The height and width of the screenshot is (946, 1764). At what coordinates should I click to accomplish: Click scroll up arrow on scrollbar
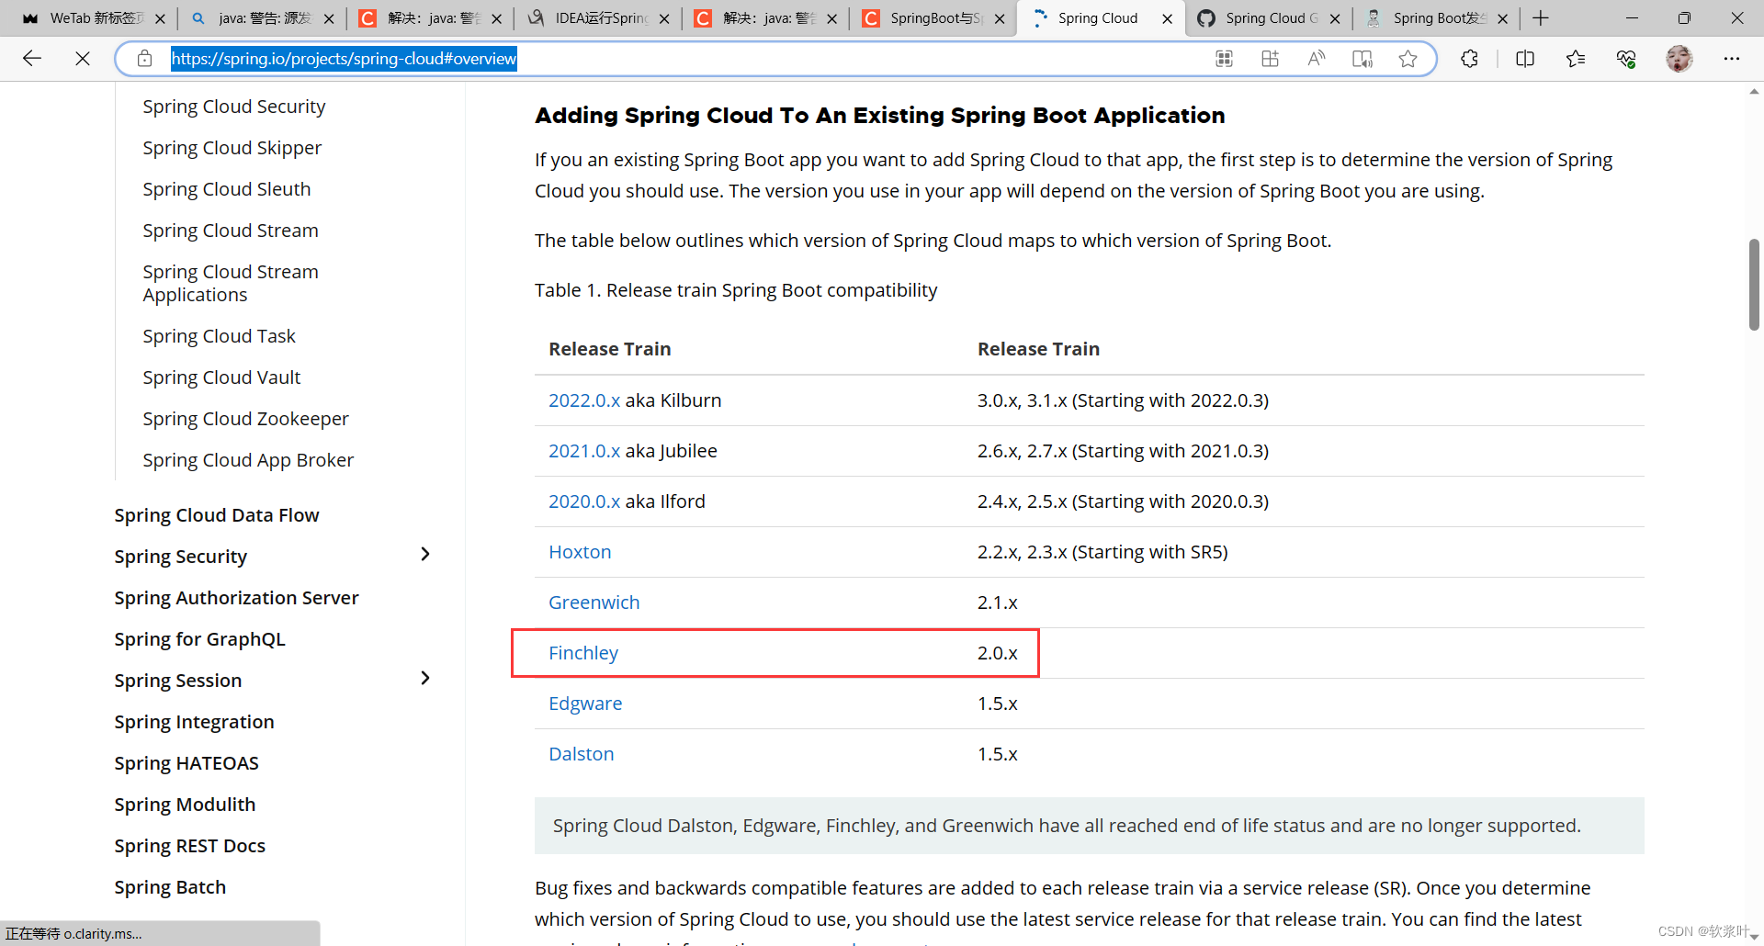[1754, 91]
